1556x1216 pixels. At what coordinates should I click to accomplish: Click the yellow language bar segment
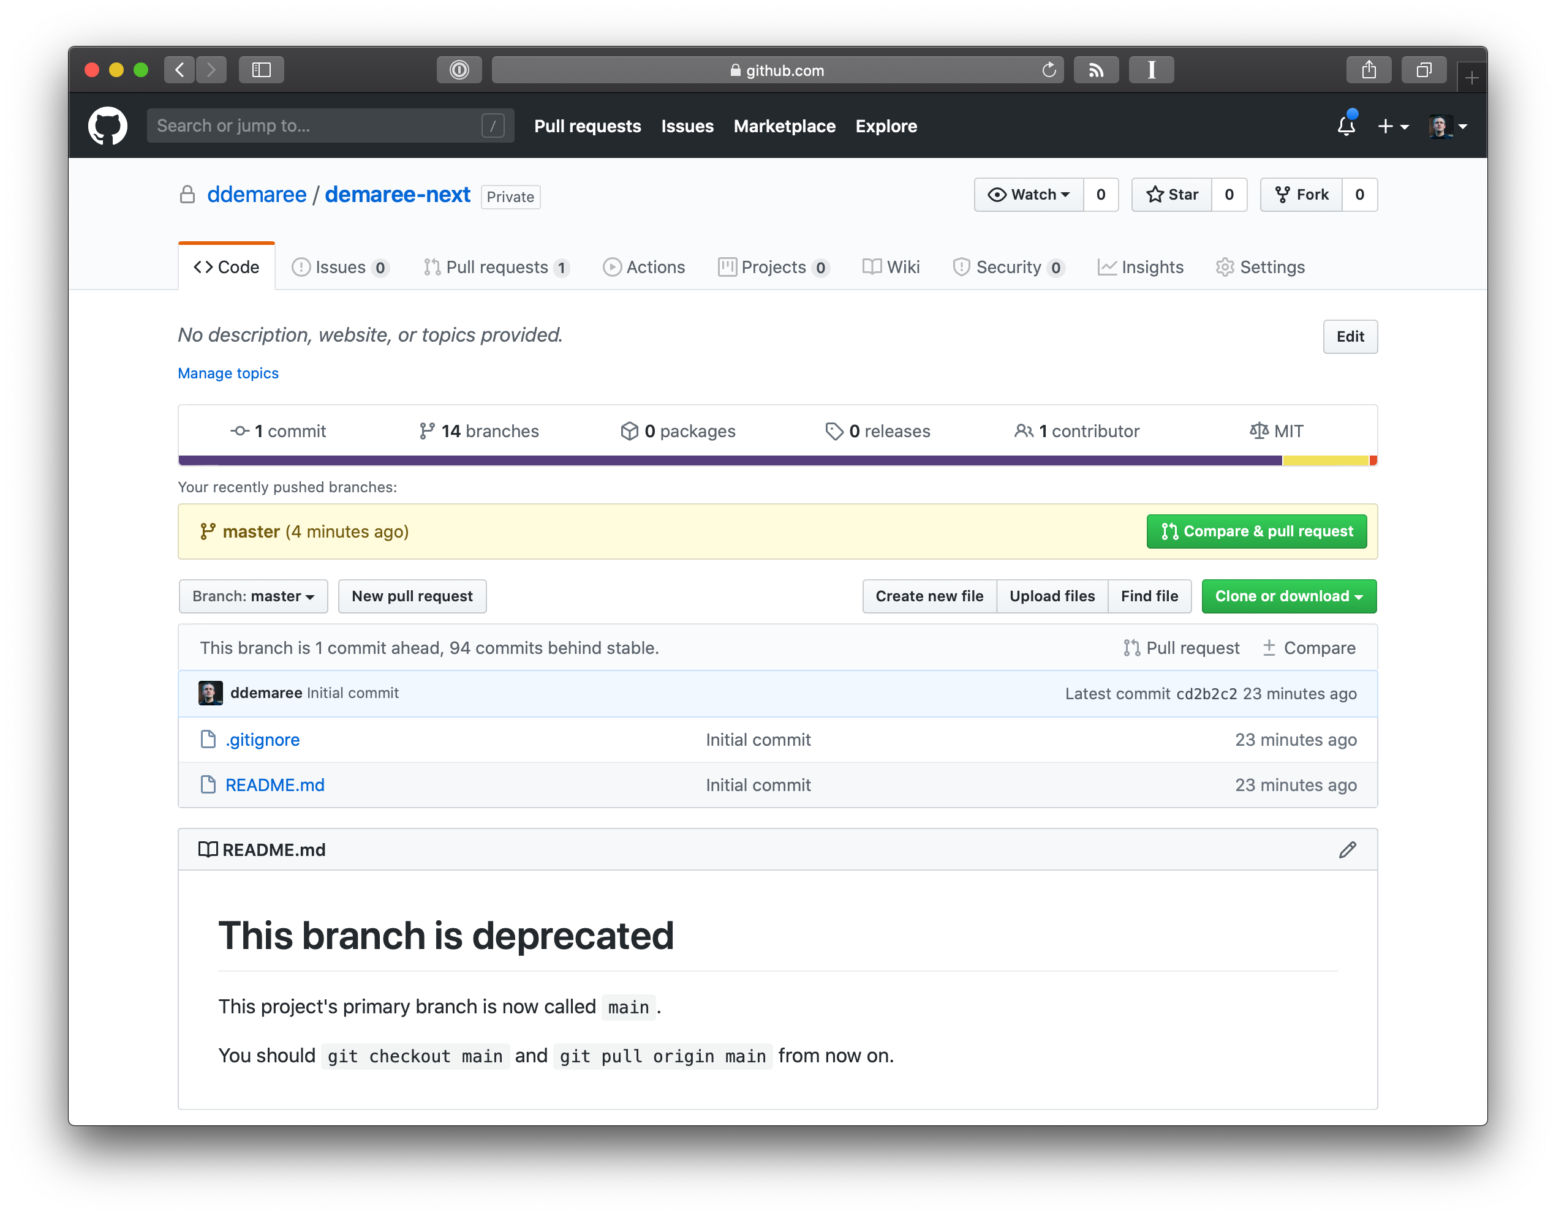pos(1326,460)
